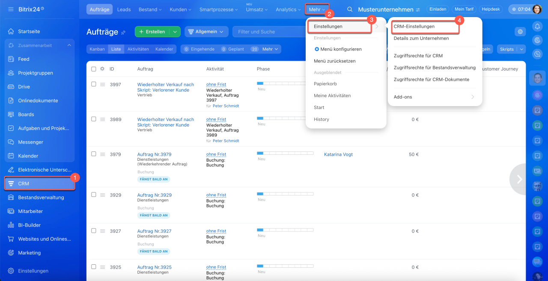
Task: Open the Bestand dropdown in top navigation
Action: (x=150, y=9)
